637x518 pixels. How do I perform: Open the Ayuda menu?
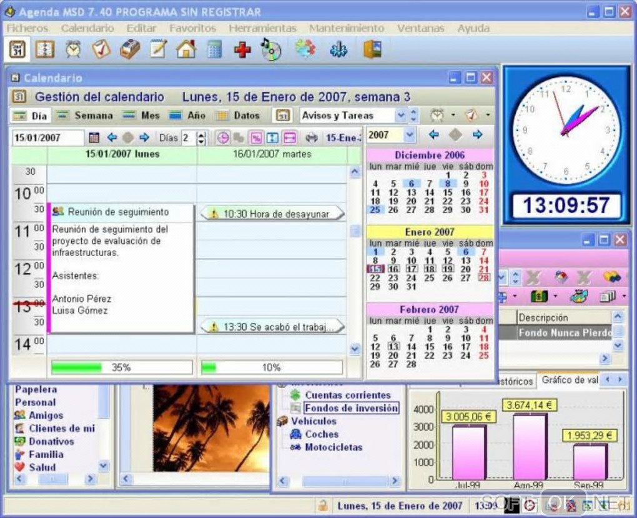pyautogui.click(x=473, y=28)
